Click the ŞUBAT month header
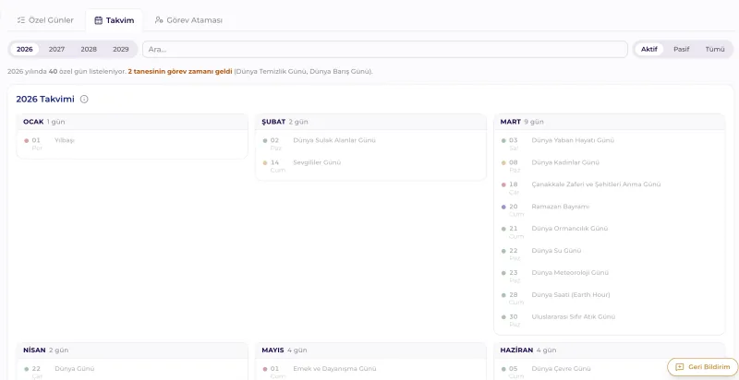Image resolution: width=739 pixels, height=380 pixels. pos(370,122)
